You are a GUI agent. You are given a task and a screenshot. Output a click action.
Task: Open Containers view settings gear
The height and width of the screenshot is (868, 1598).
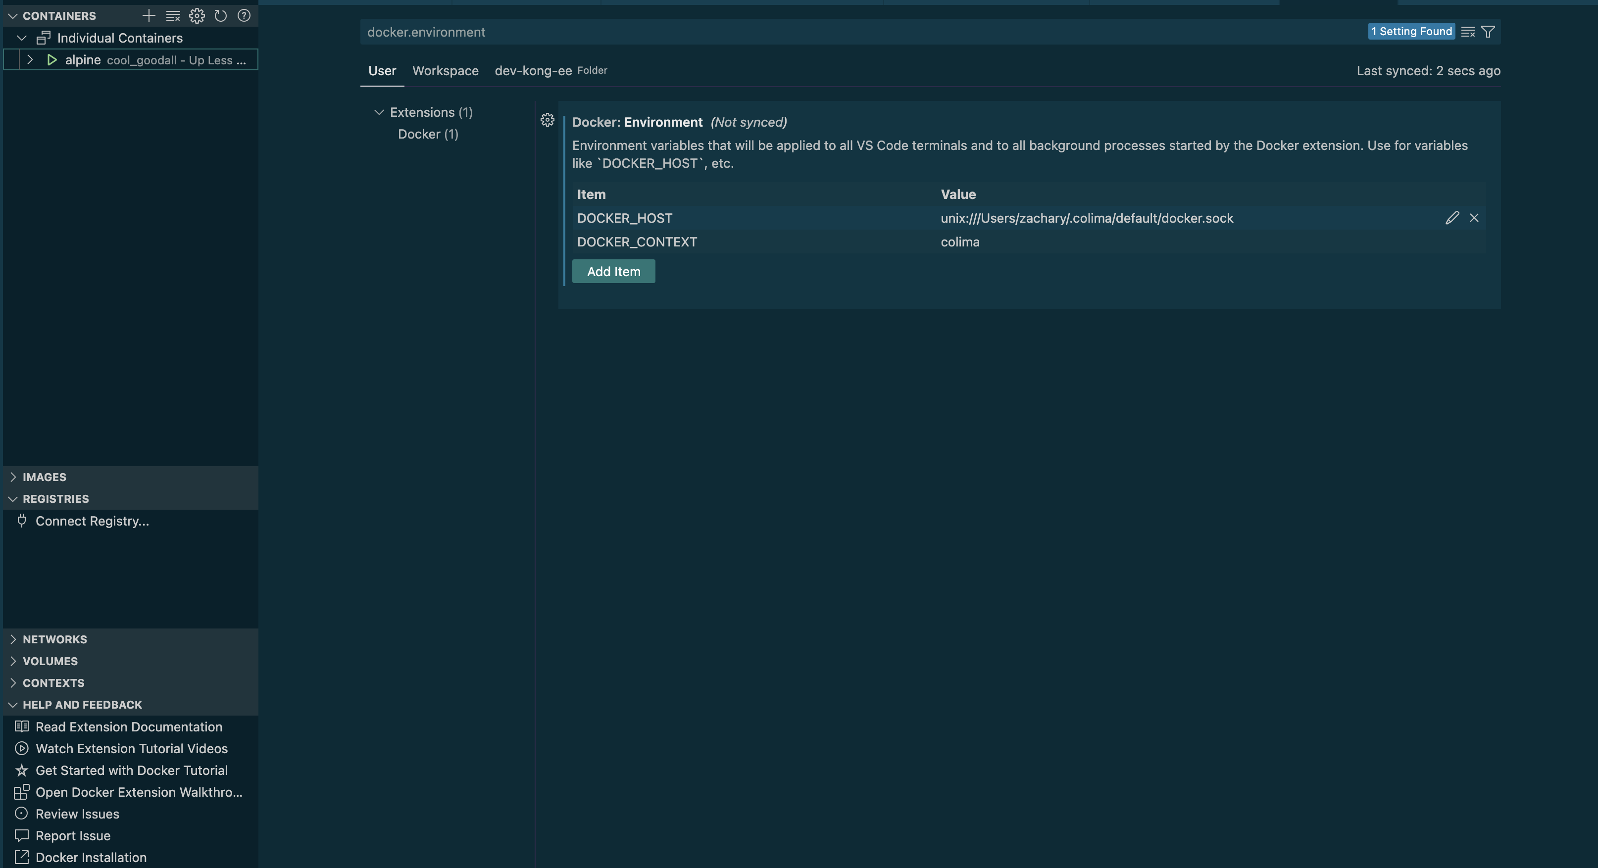(x=197, y=15)
